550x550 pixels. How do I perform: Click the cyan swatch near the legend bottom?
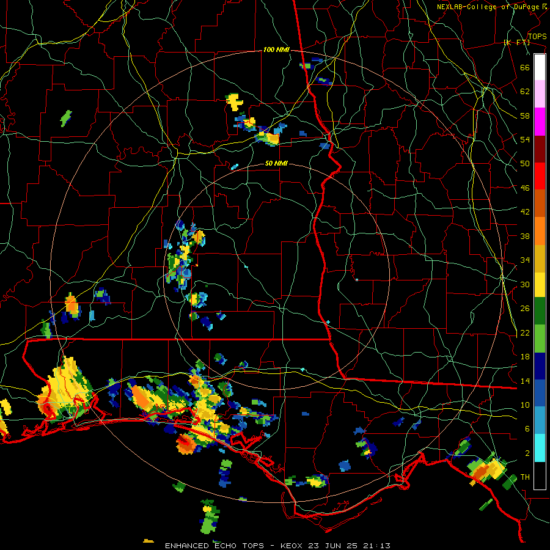540,448
